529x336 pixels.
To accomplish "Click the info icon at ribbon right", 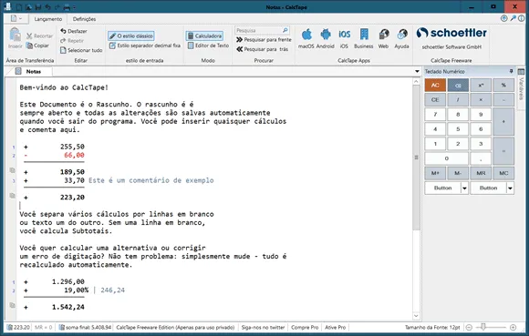I will click(522, 18).
